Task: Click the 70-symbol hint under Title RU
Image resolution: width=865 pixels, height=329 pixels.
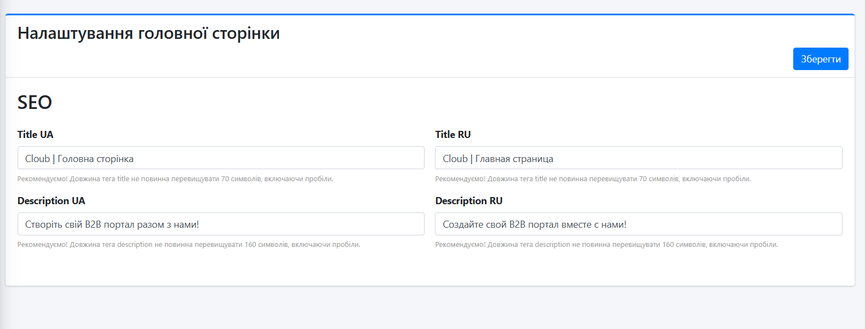Action: (593, 179)
